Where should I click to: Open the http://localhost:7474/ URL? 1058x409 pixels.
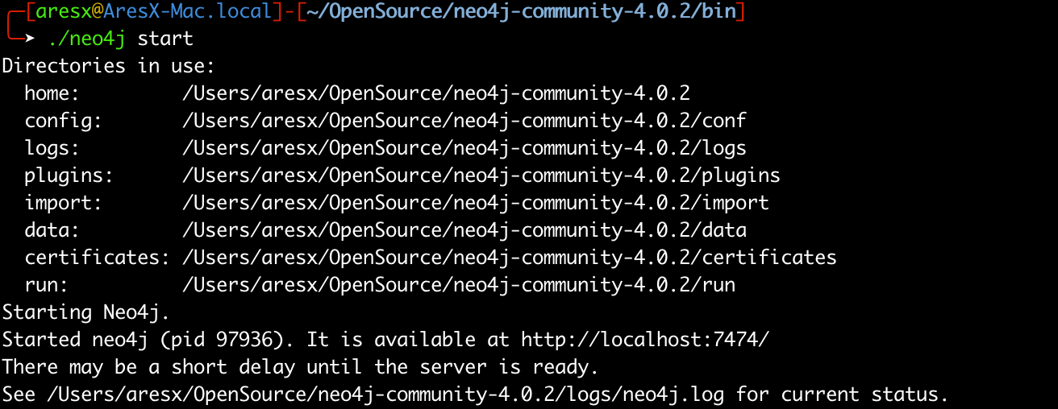[645, 340]
